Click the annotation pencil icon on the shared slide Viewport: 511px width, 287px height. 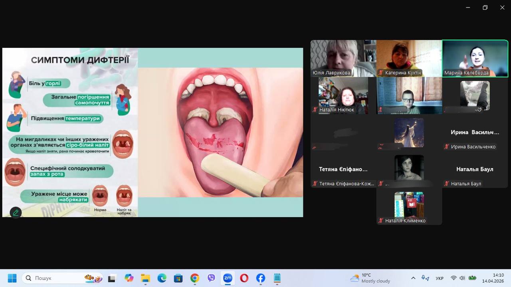(x=16, y=213)
